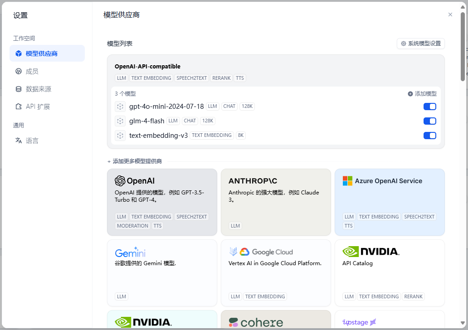
Task: Choose the upstage provider logo
Action: pyautogui.click(x=359, y=322)
